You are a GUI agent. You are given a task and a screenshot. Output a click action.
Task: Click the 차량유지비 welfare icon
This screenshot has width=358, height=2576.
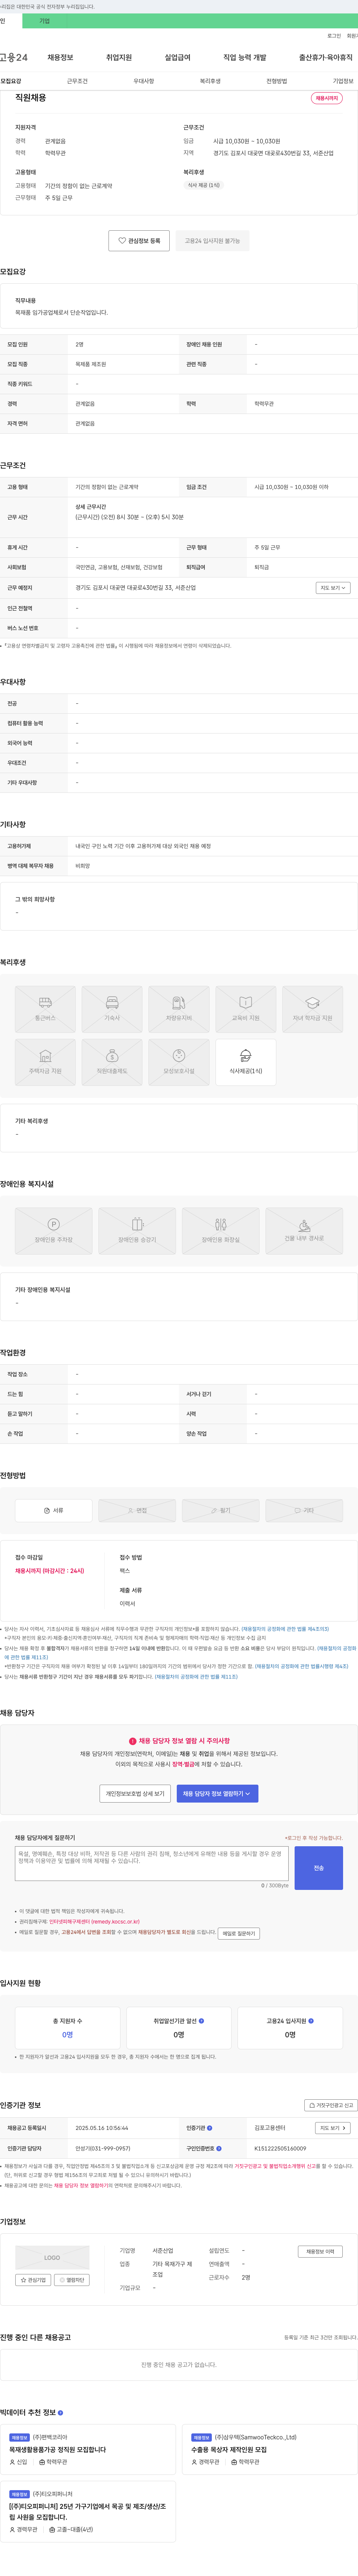pyautogui.click(x=179, y=1009)
